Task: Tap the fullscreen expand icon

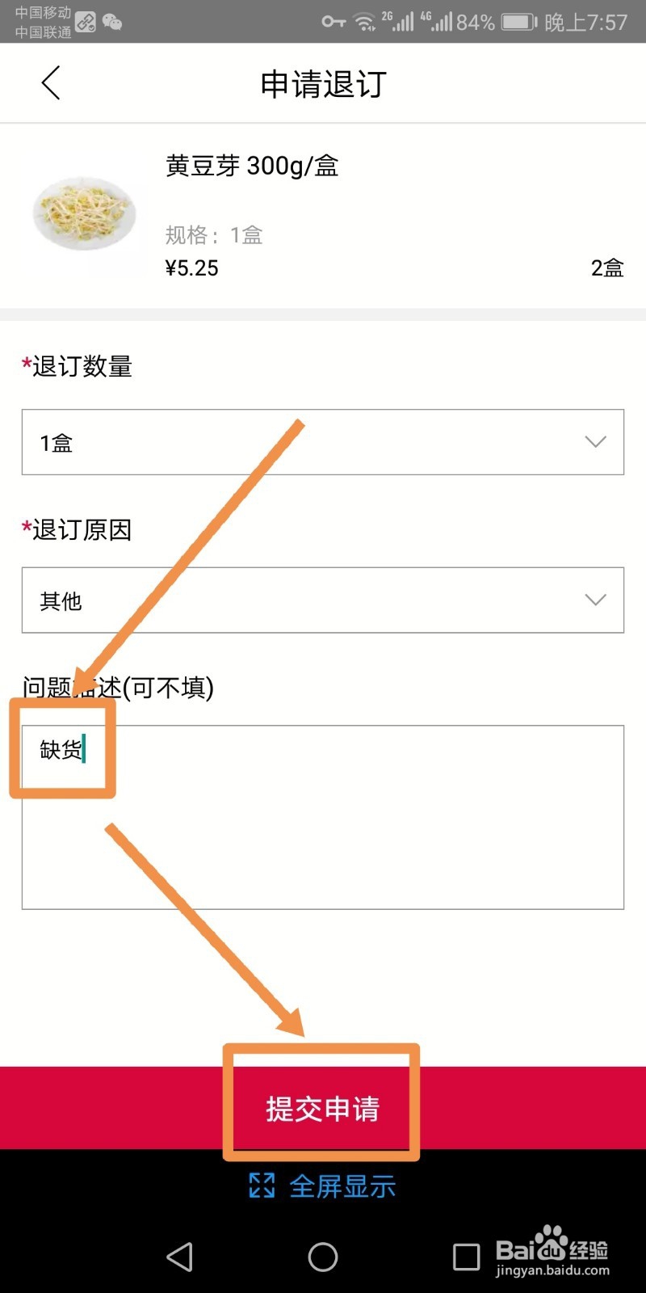Action: click(x=262, y=1186)
